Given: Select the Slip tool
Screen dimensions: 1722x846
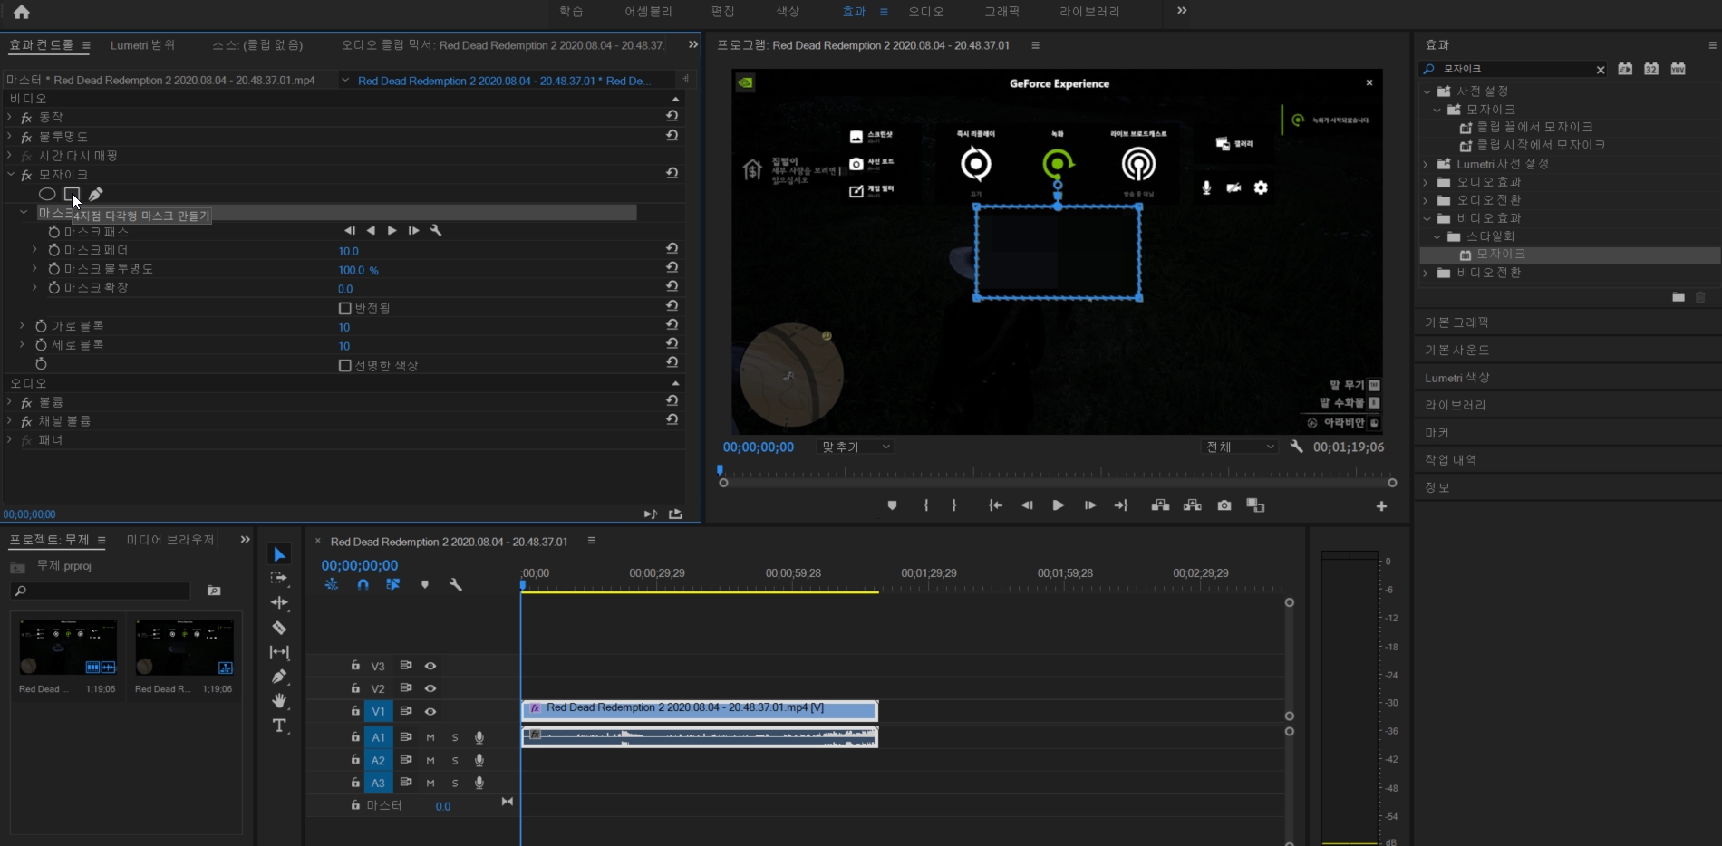Looking at the screenshot, I should pyautogui.click(x=279, y=652).
